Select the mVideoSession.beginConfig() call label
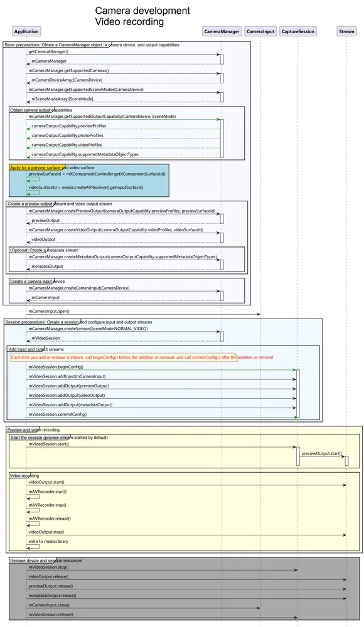The image size is (364, 627). click(x=56, y=367)
